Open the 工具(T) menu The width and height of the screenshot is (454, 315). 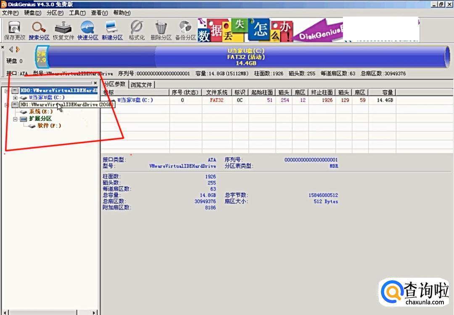pyautogui.click(x=77, y=13)
